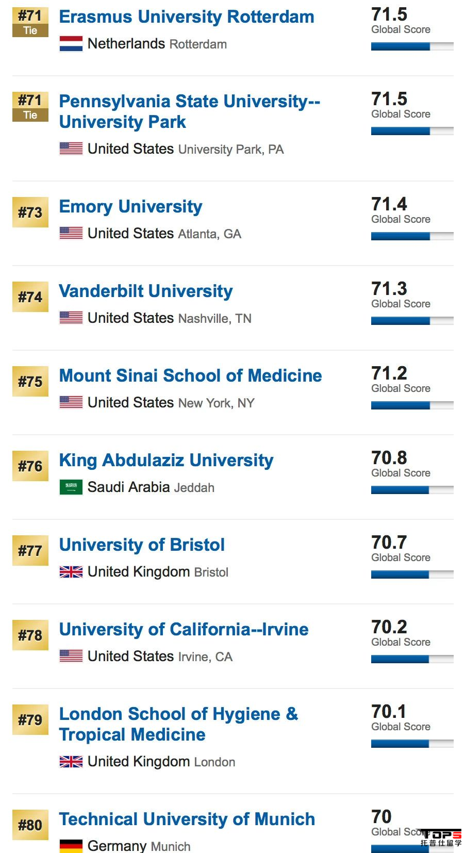Click the 71.4 global score bar
464x853 pixels.
412,236
